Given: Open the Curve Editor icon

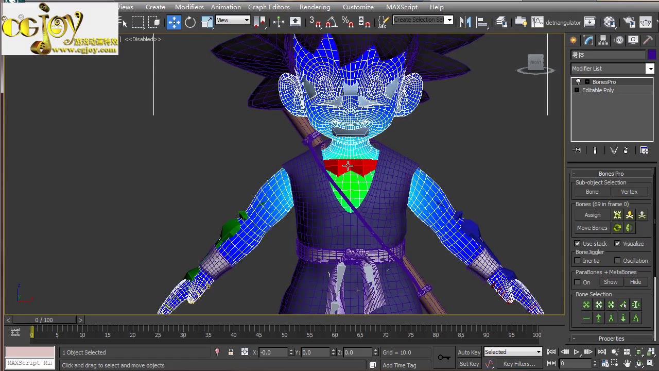Looking at the screenshot, I should [x=537, y=22].
